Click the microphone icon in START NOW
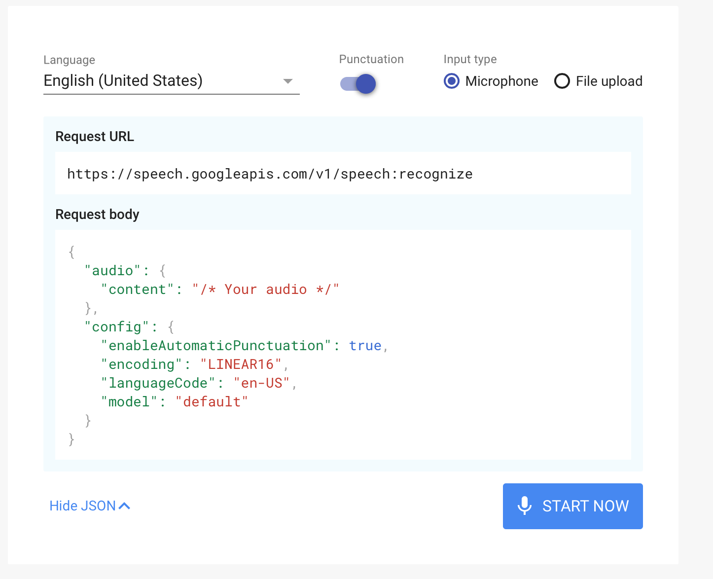 pyautogui.click(x=525, y=506)
